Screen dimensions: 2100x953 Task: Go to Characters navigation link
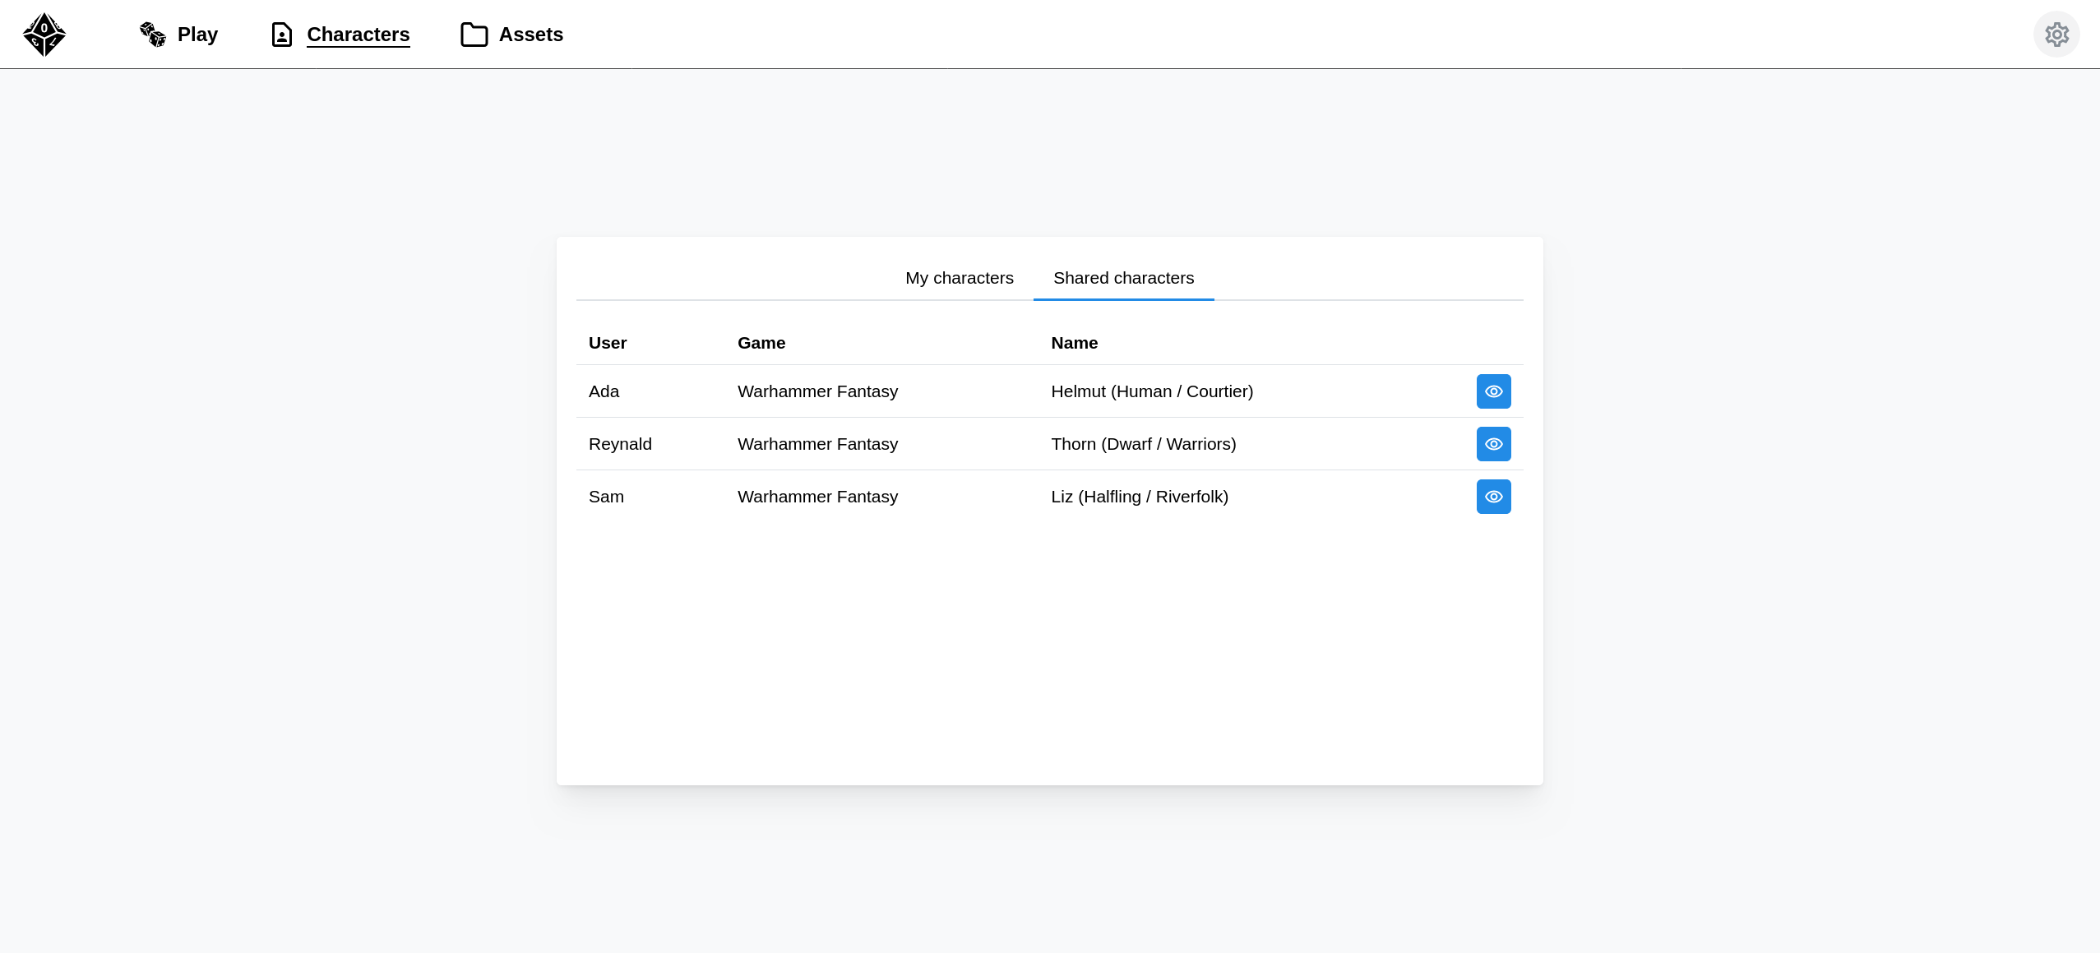click(x=358, y=35)
